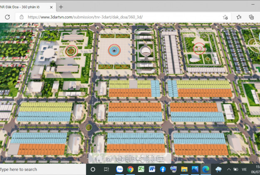Viewport: 260px width, 175px height.
Task: Pause the auto-rotation in viewer toolbar
Action: [x=119, y=158]
